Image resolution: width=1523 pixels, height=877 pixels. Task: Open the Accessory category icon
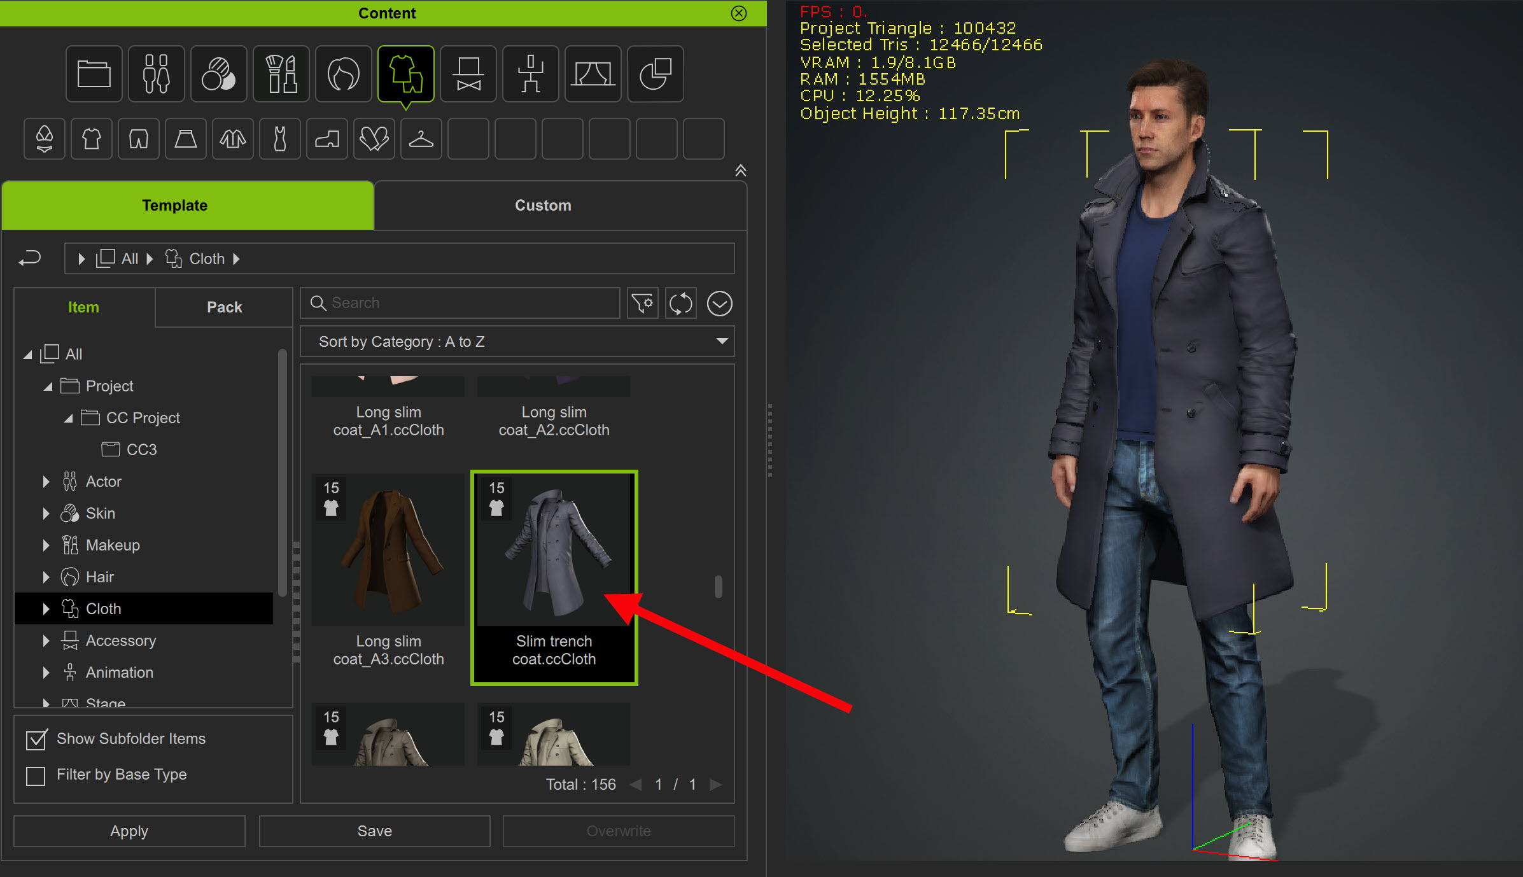(x=468, y=74)
